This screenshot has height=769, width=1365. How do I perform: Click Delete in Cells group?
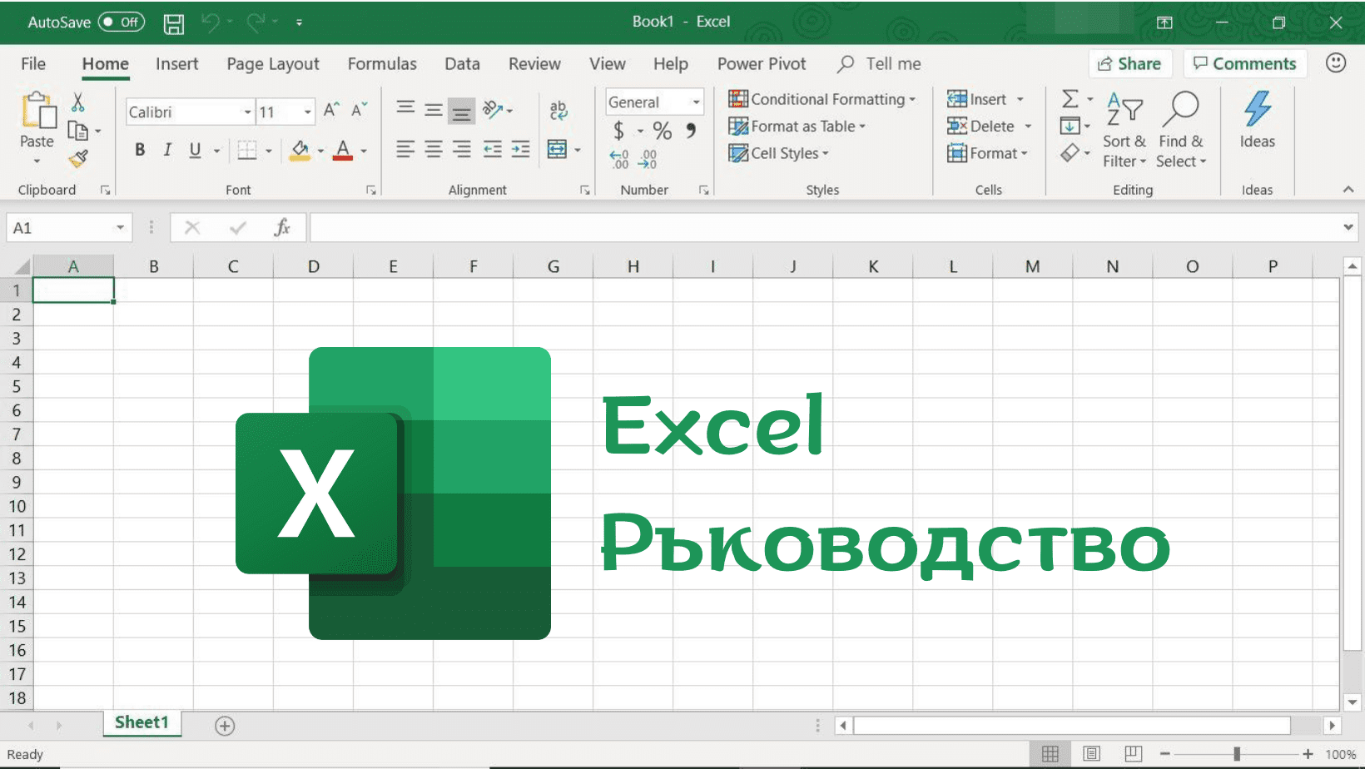[981, 127]
